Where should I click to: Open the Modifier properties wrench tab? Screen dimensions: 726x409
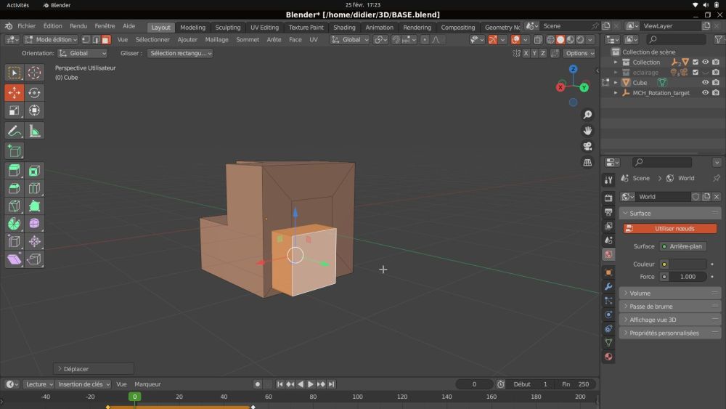click(608, 287)
